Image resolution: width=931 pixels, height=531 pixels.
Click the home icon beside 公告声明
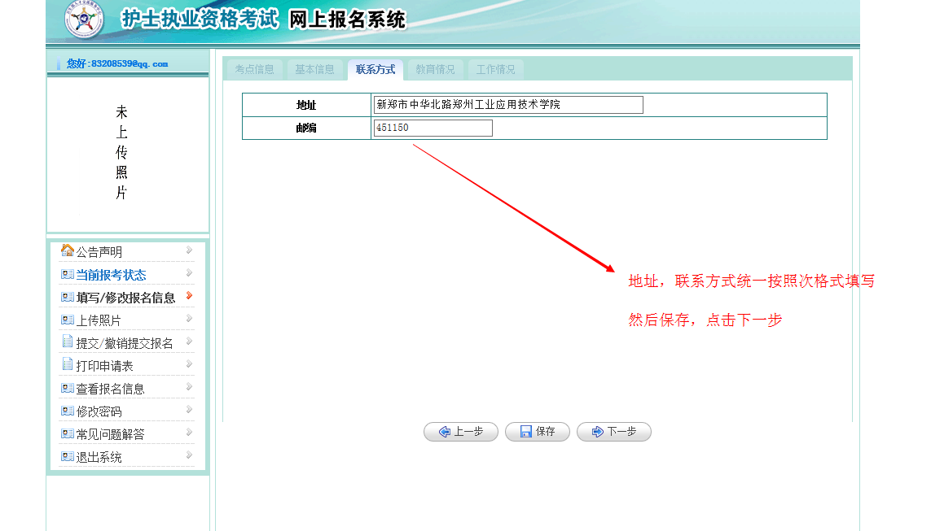pos(68,250)
